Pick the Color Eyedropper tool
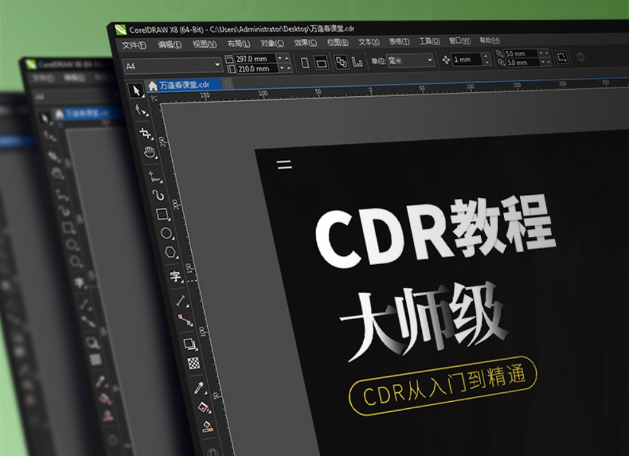629x456 pixels. pos(199,387)
